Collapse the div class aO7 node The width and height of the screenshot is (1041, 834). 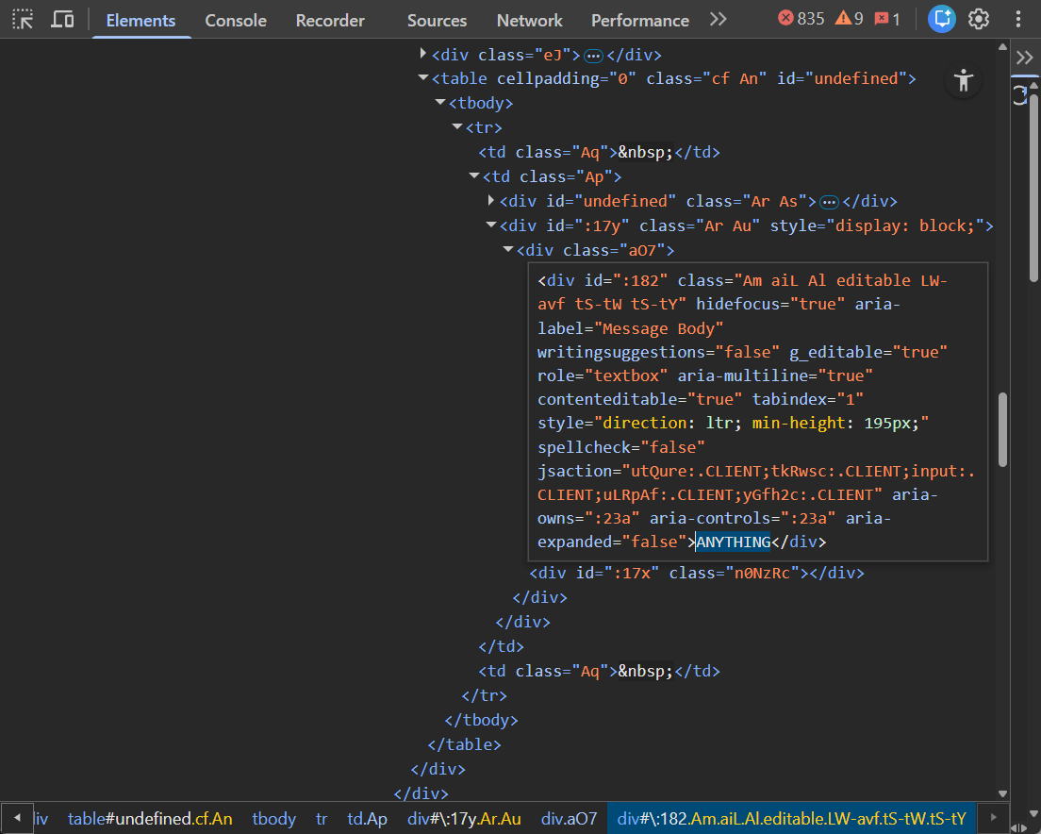[508, 250]
